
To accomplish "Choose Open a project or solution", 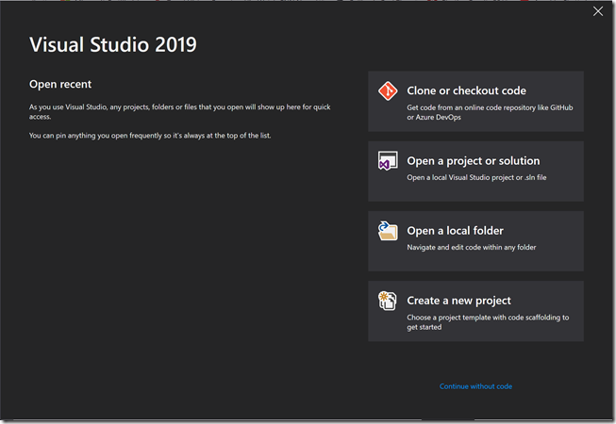I will 473,161.
